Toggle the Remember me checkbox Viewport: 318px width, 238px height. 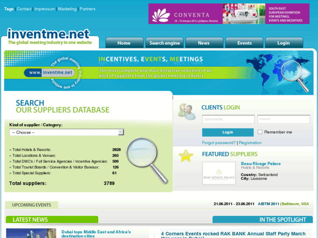pyautogui.click(x=260, y=132)
